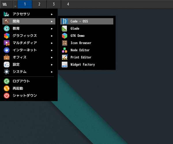Click the Node Editor icon
Viewport: 173px width, 144px height.
pos(65,50)
